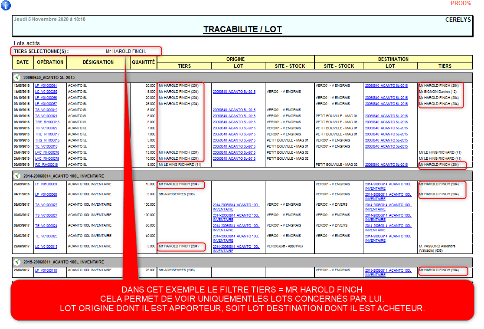Open operation link LF_V01000110
Image resolution: width=484 pixels, height=329 pixels.
tap(46, 270)
